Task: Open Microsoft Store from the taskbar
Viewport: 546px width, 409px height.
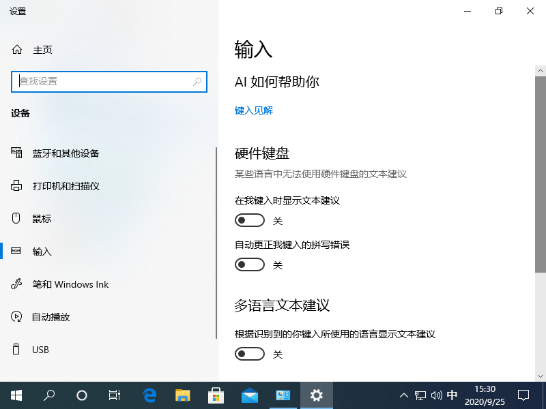Action: 216,395
